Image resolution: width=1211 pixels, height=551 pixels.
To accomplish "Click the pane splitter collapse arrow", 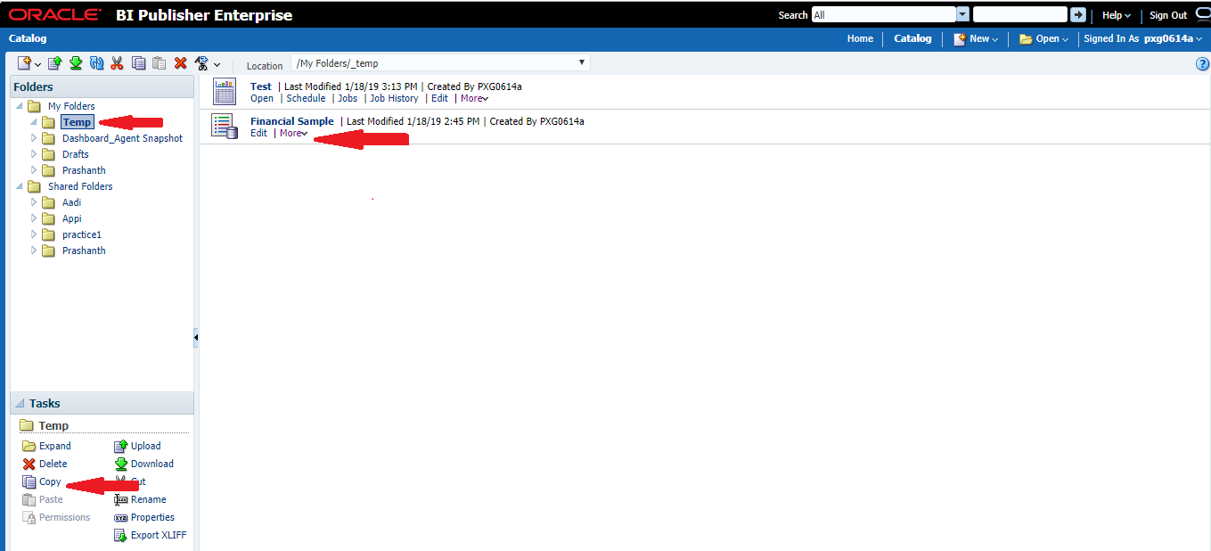I will click(196, 338).
